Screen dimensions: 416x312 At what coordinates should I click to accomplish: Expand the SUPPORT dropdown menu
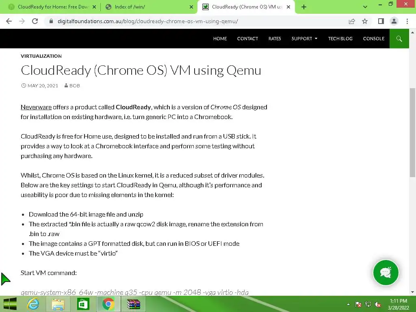tap(304, 39)
